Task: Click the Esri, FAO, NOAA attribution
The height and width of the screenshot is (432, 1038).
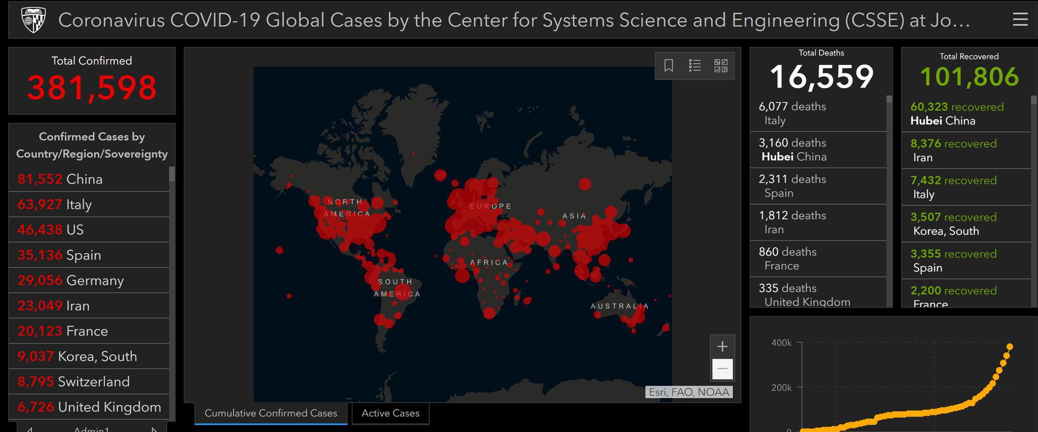Action: click(x=689, y=392)
